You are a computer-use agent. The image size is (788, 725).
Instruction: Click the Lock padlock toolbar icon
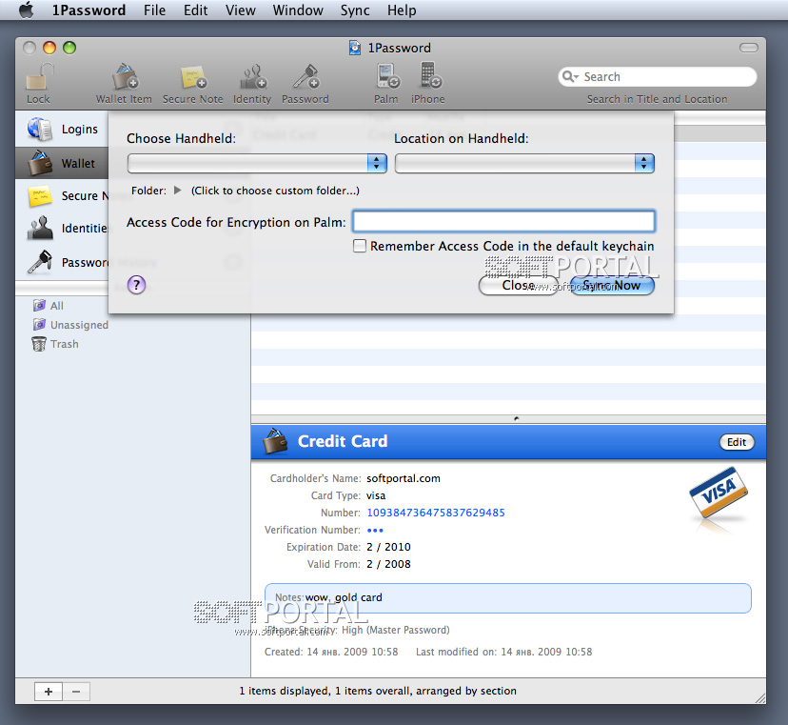click(x=40, y=77)
